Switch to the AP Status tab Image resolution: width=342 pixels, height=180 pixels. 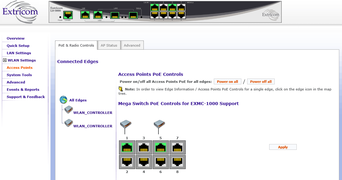click(x=109, y=45)
